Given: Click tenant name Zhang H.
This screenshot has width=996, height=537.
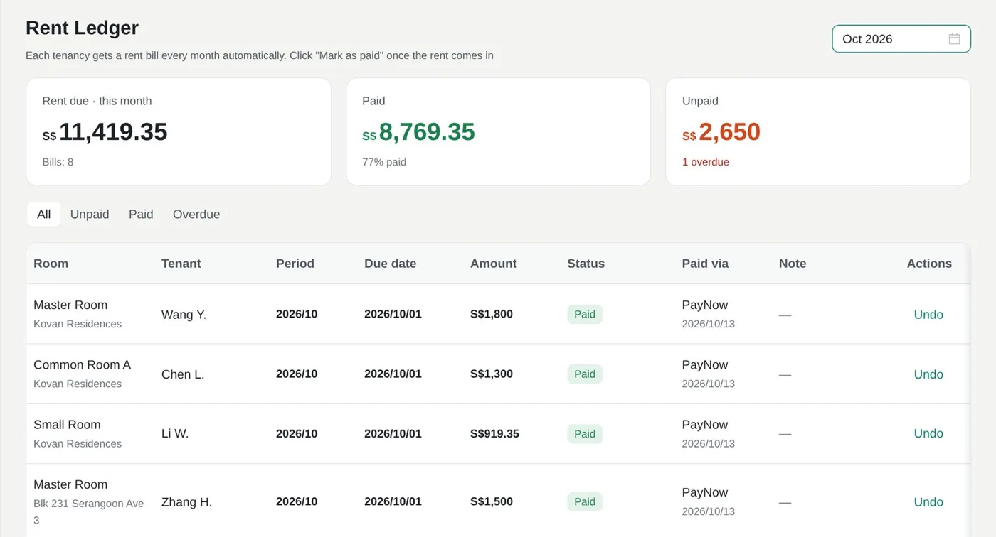Looking at the screenshot, I should (x=186, y=502).
